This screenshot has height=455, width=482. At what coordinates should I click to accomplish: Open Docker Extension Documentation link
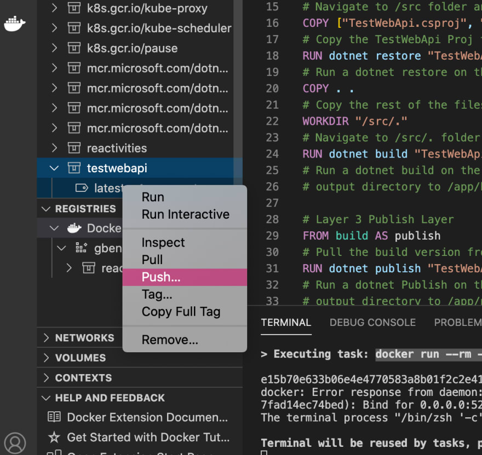(x=147, y=417)
